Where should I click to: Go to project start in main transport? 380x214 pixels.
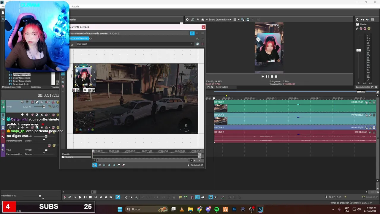click(x=96, y=197)
